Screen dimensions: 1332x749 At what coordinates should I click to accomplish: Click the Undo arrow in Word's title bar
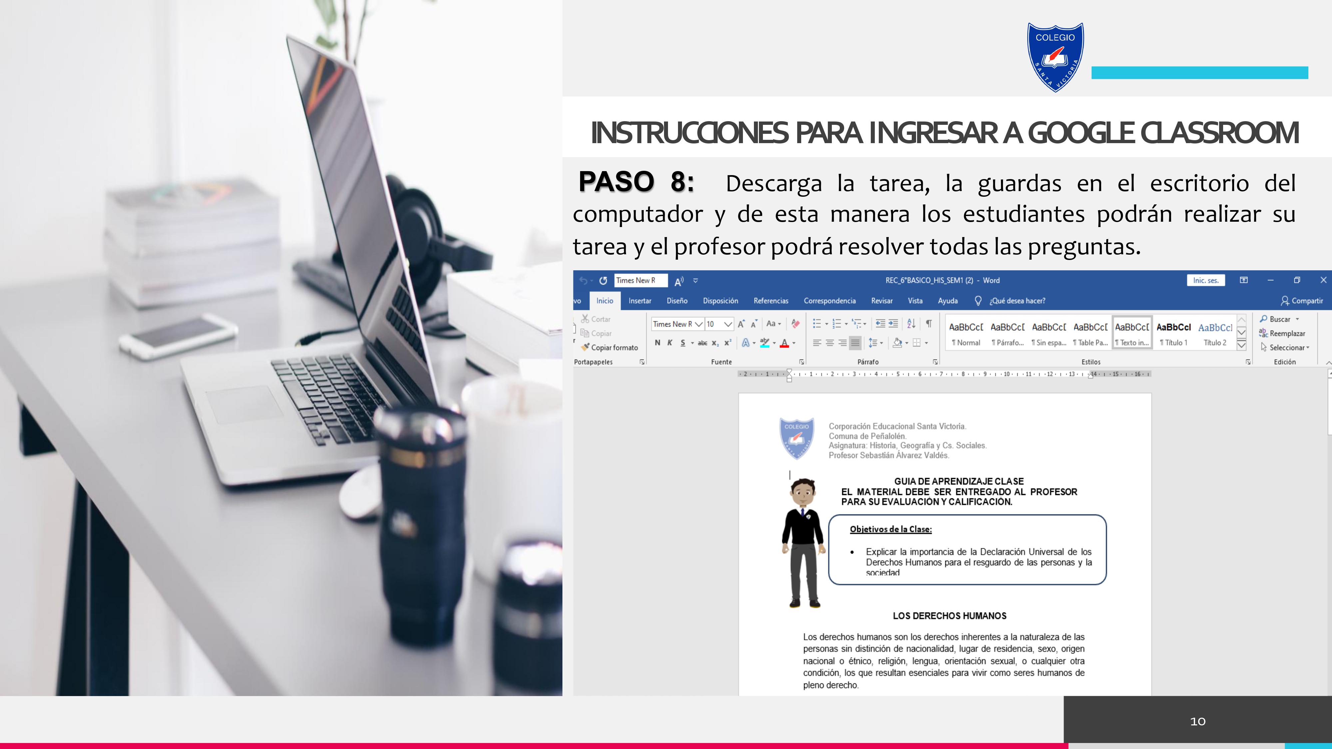coord(583,281)
